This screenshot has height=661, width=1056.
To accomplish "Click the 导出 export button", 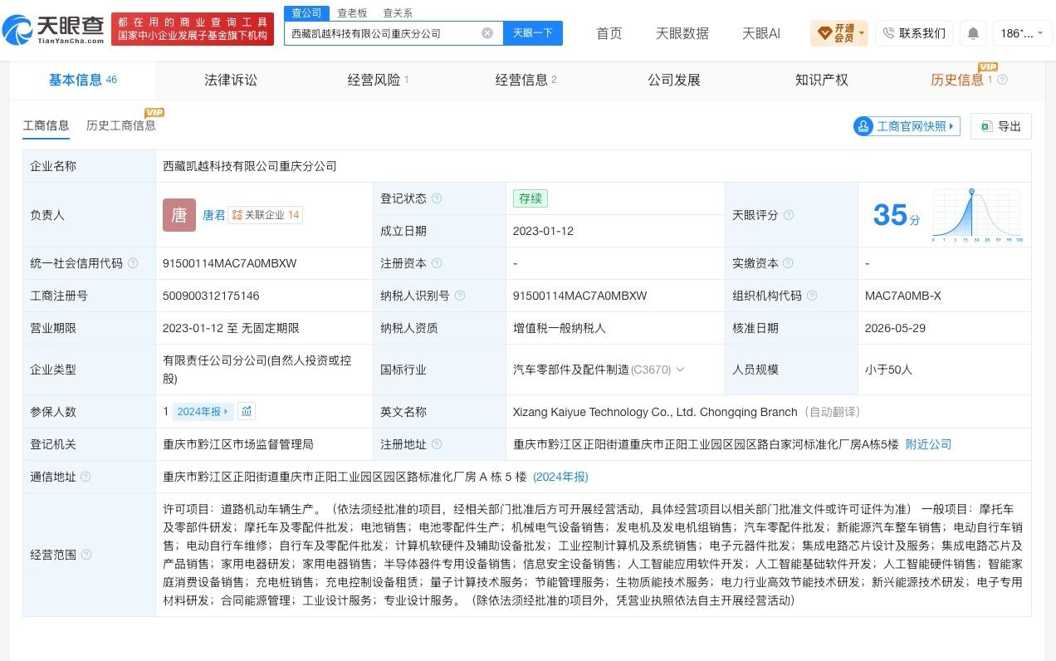I will (1001, 126).
